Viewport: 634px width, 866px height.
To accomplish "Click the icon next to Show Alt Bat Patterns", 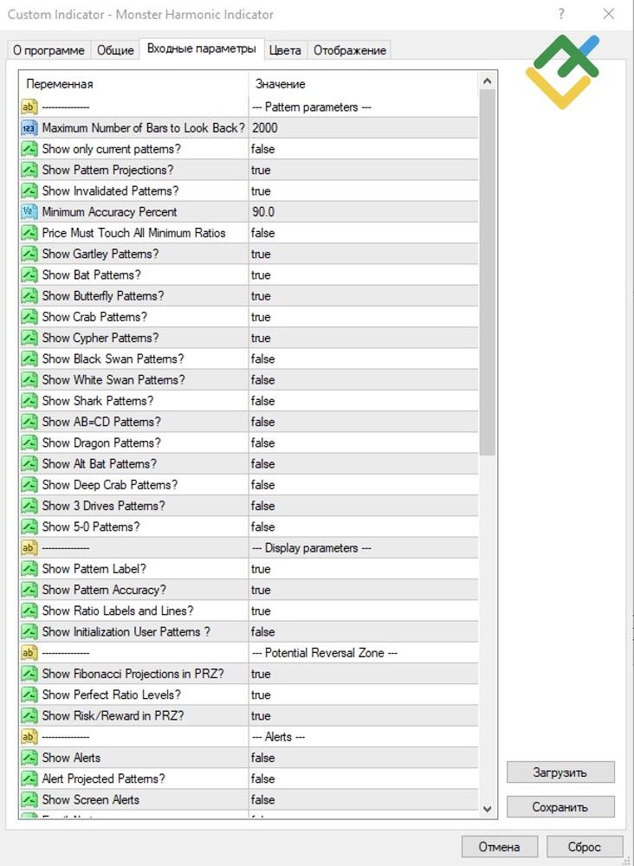I will pos(29,464).
